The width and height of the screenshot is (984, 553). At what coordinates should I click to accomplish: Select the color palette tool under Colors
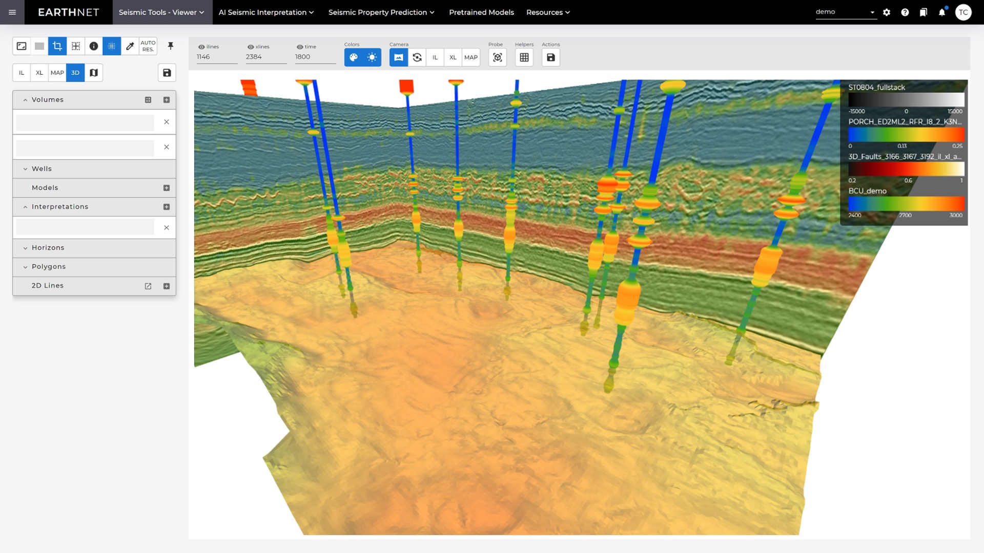[354, 57]
